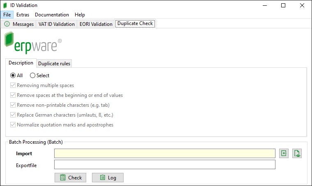312x186 pixels.
Task: Open the File menu
Action: pos(7,15)
